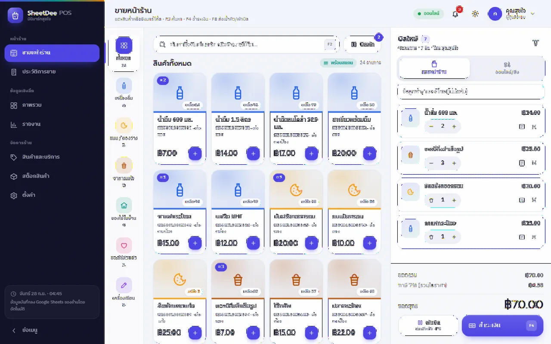Increase บะหมี่กึ่งสำเร็จรูป quantity in cart
The image size is (551, 344).
tap(454, 163)
